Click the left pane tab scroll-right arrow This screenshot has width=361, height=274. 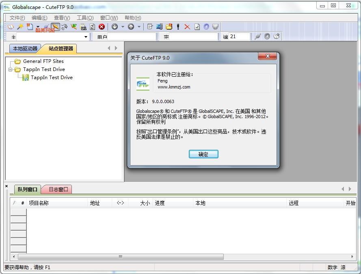[x=116, y=48]
